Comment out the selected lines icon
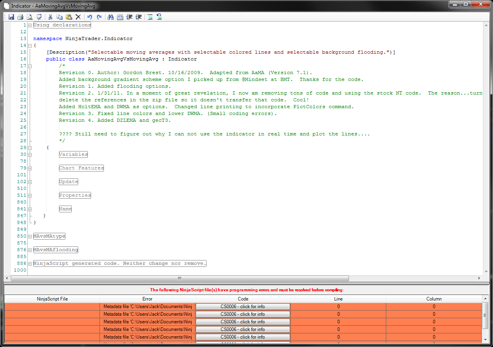The image size is (493, 347). [150, 17]
